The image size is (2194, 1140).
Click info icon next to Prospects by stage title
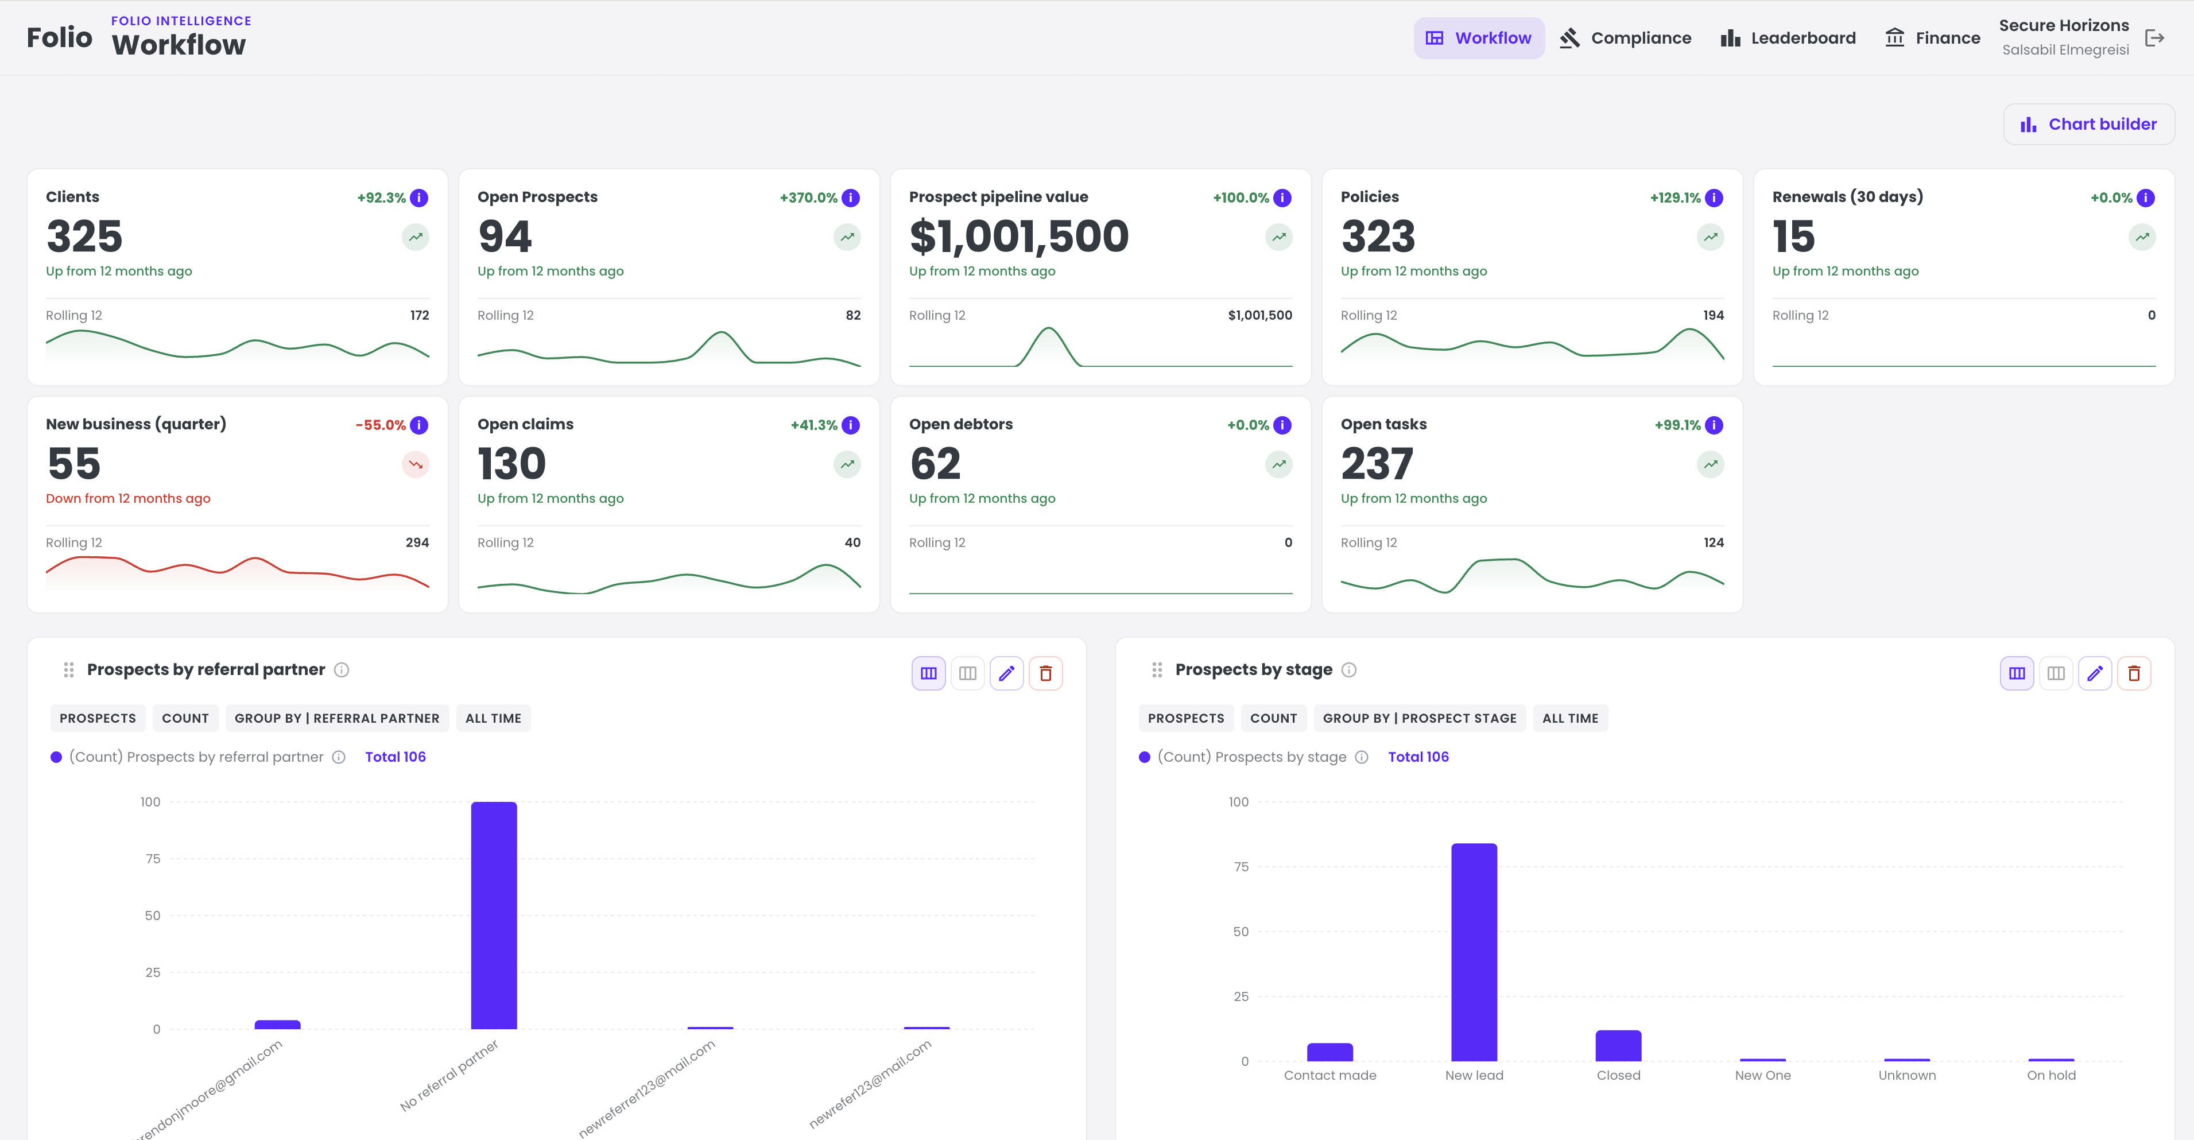click(1349, 670)
